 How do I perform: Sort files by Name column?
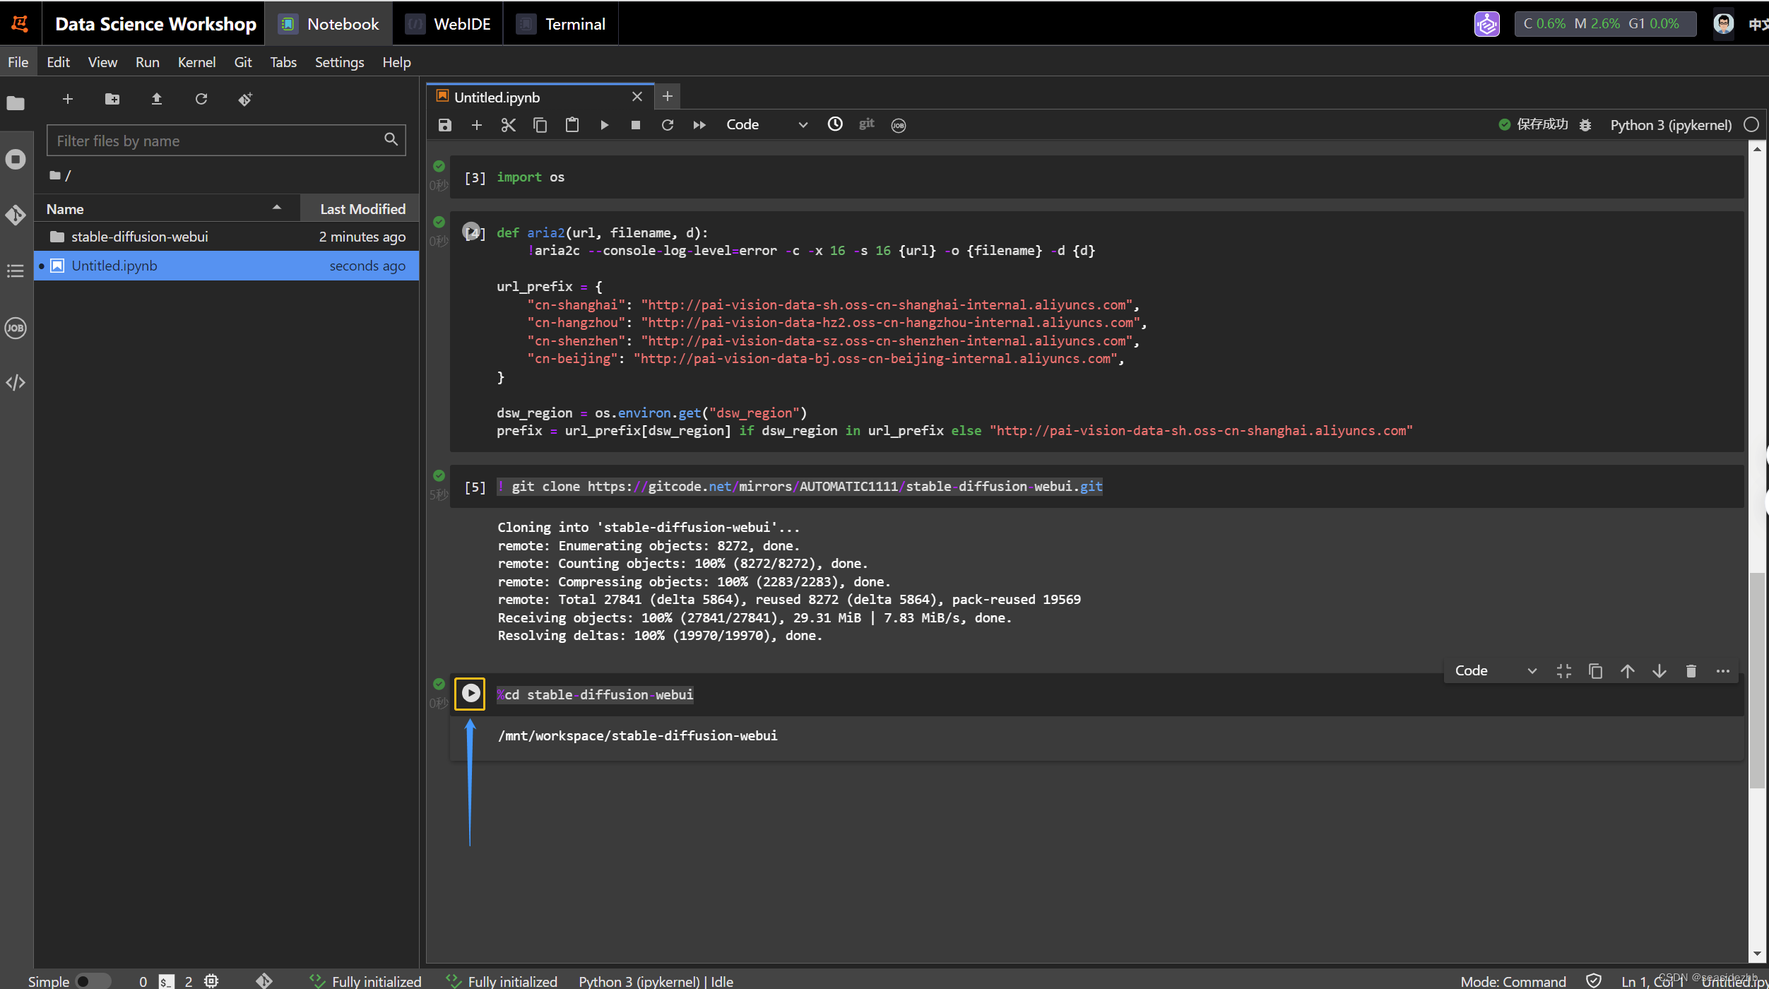tap(167, 209)
